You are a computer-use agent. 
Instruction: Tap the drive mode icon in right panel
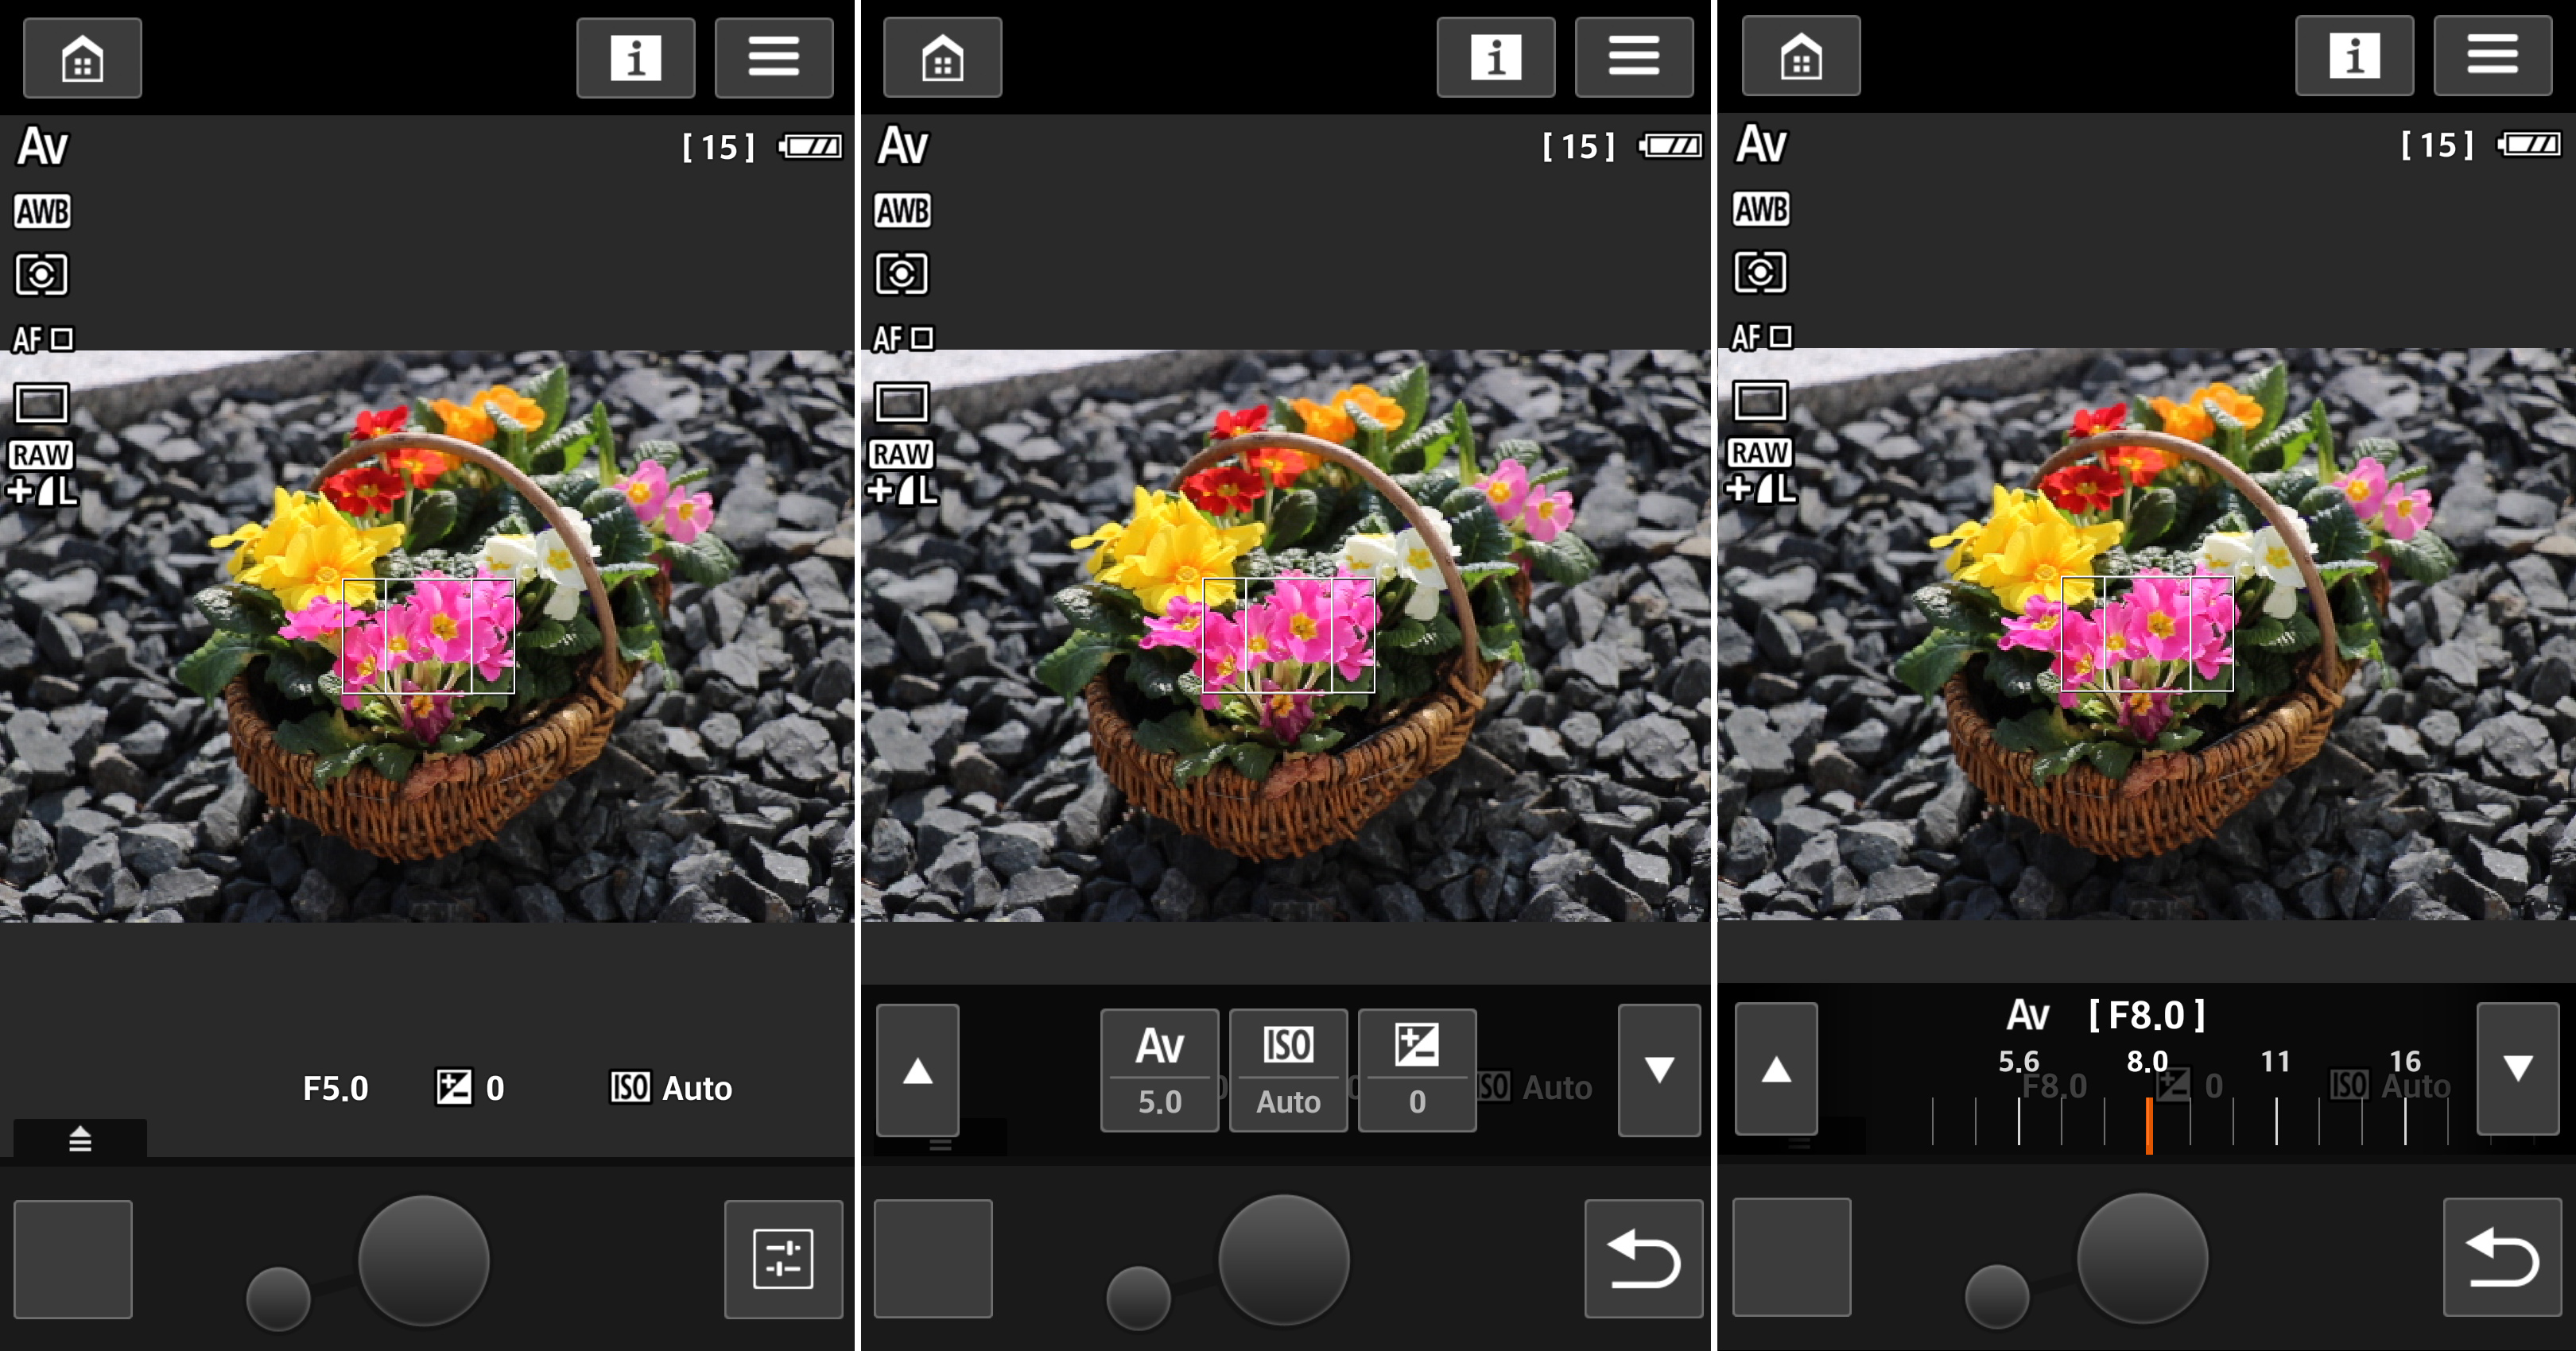tap(1760, 401)
